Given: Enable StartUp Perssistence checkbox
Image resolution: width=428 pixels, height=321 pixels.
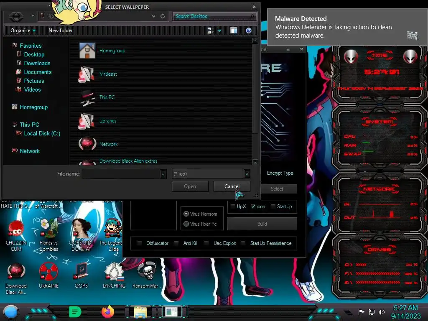Looking at the screenshot, I should (243, 243).
